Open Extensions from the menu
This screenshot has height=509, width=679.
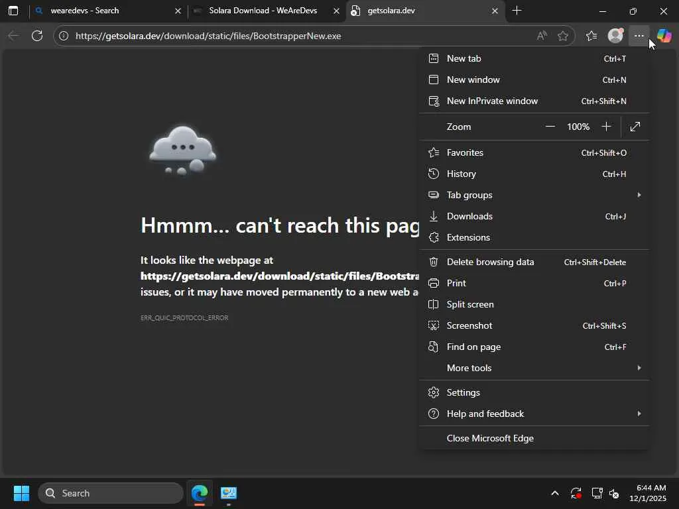click(x=534, y=238)
